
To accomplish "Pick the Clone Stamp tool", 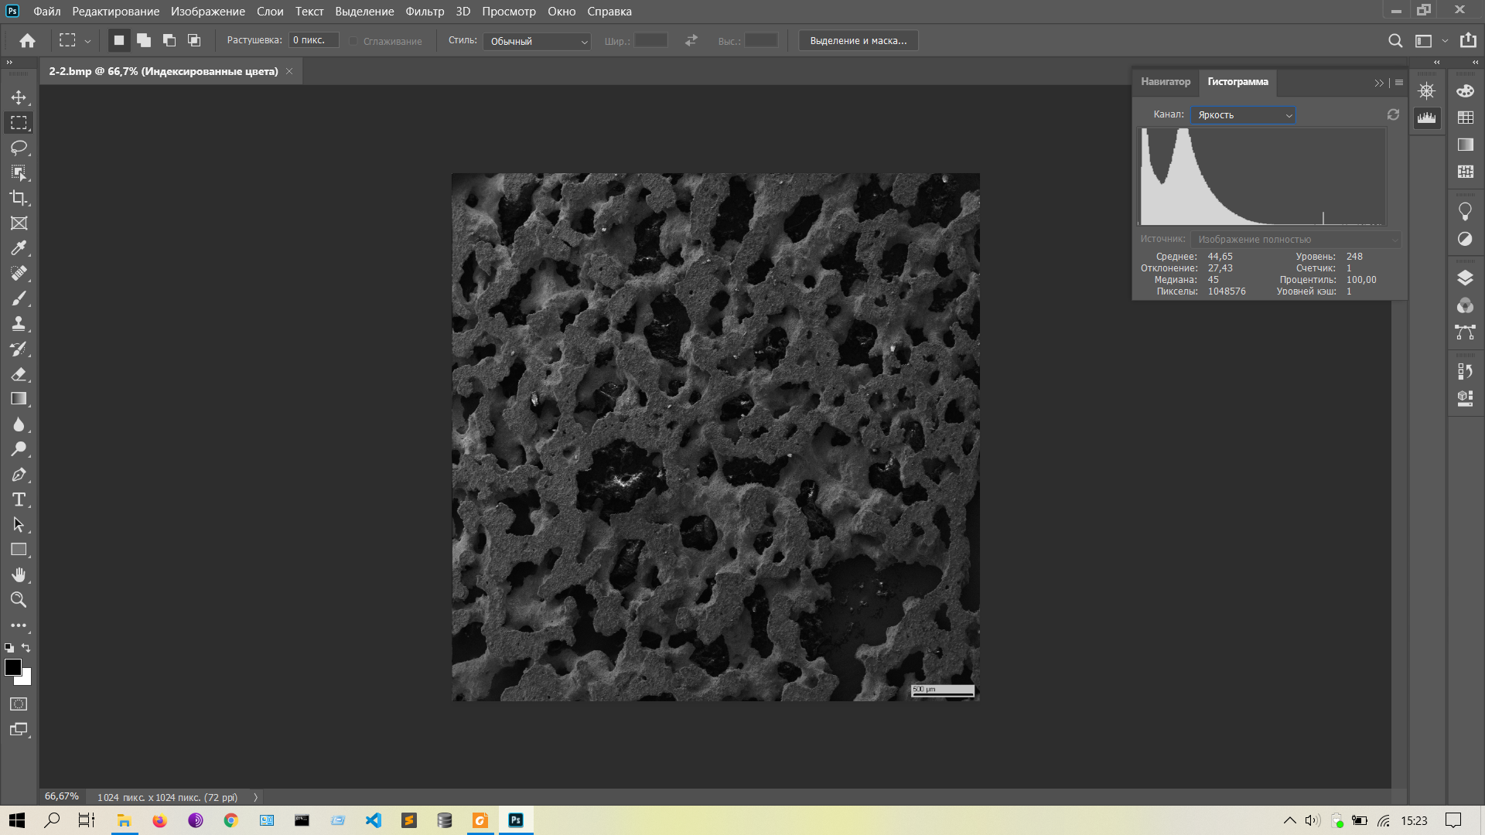I will (19, 323).
